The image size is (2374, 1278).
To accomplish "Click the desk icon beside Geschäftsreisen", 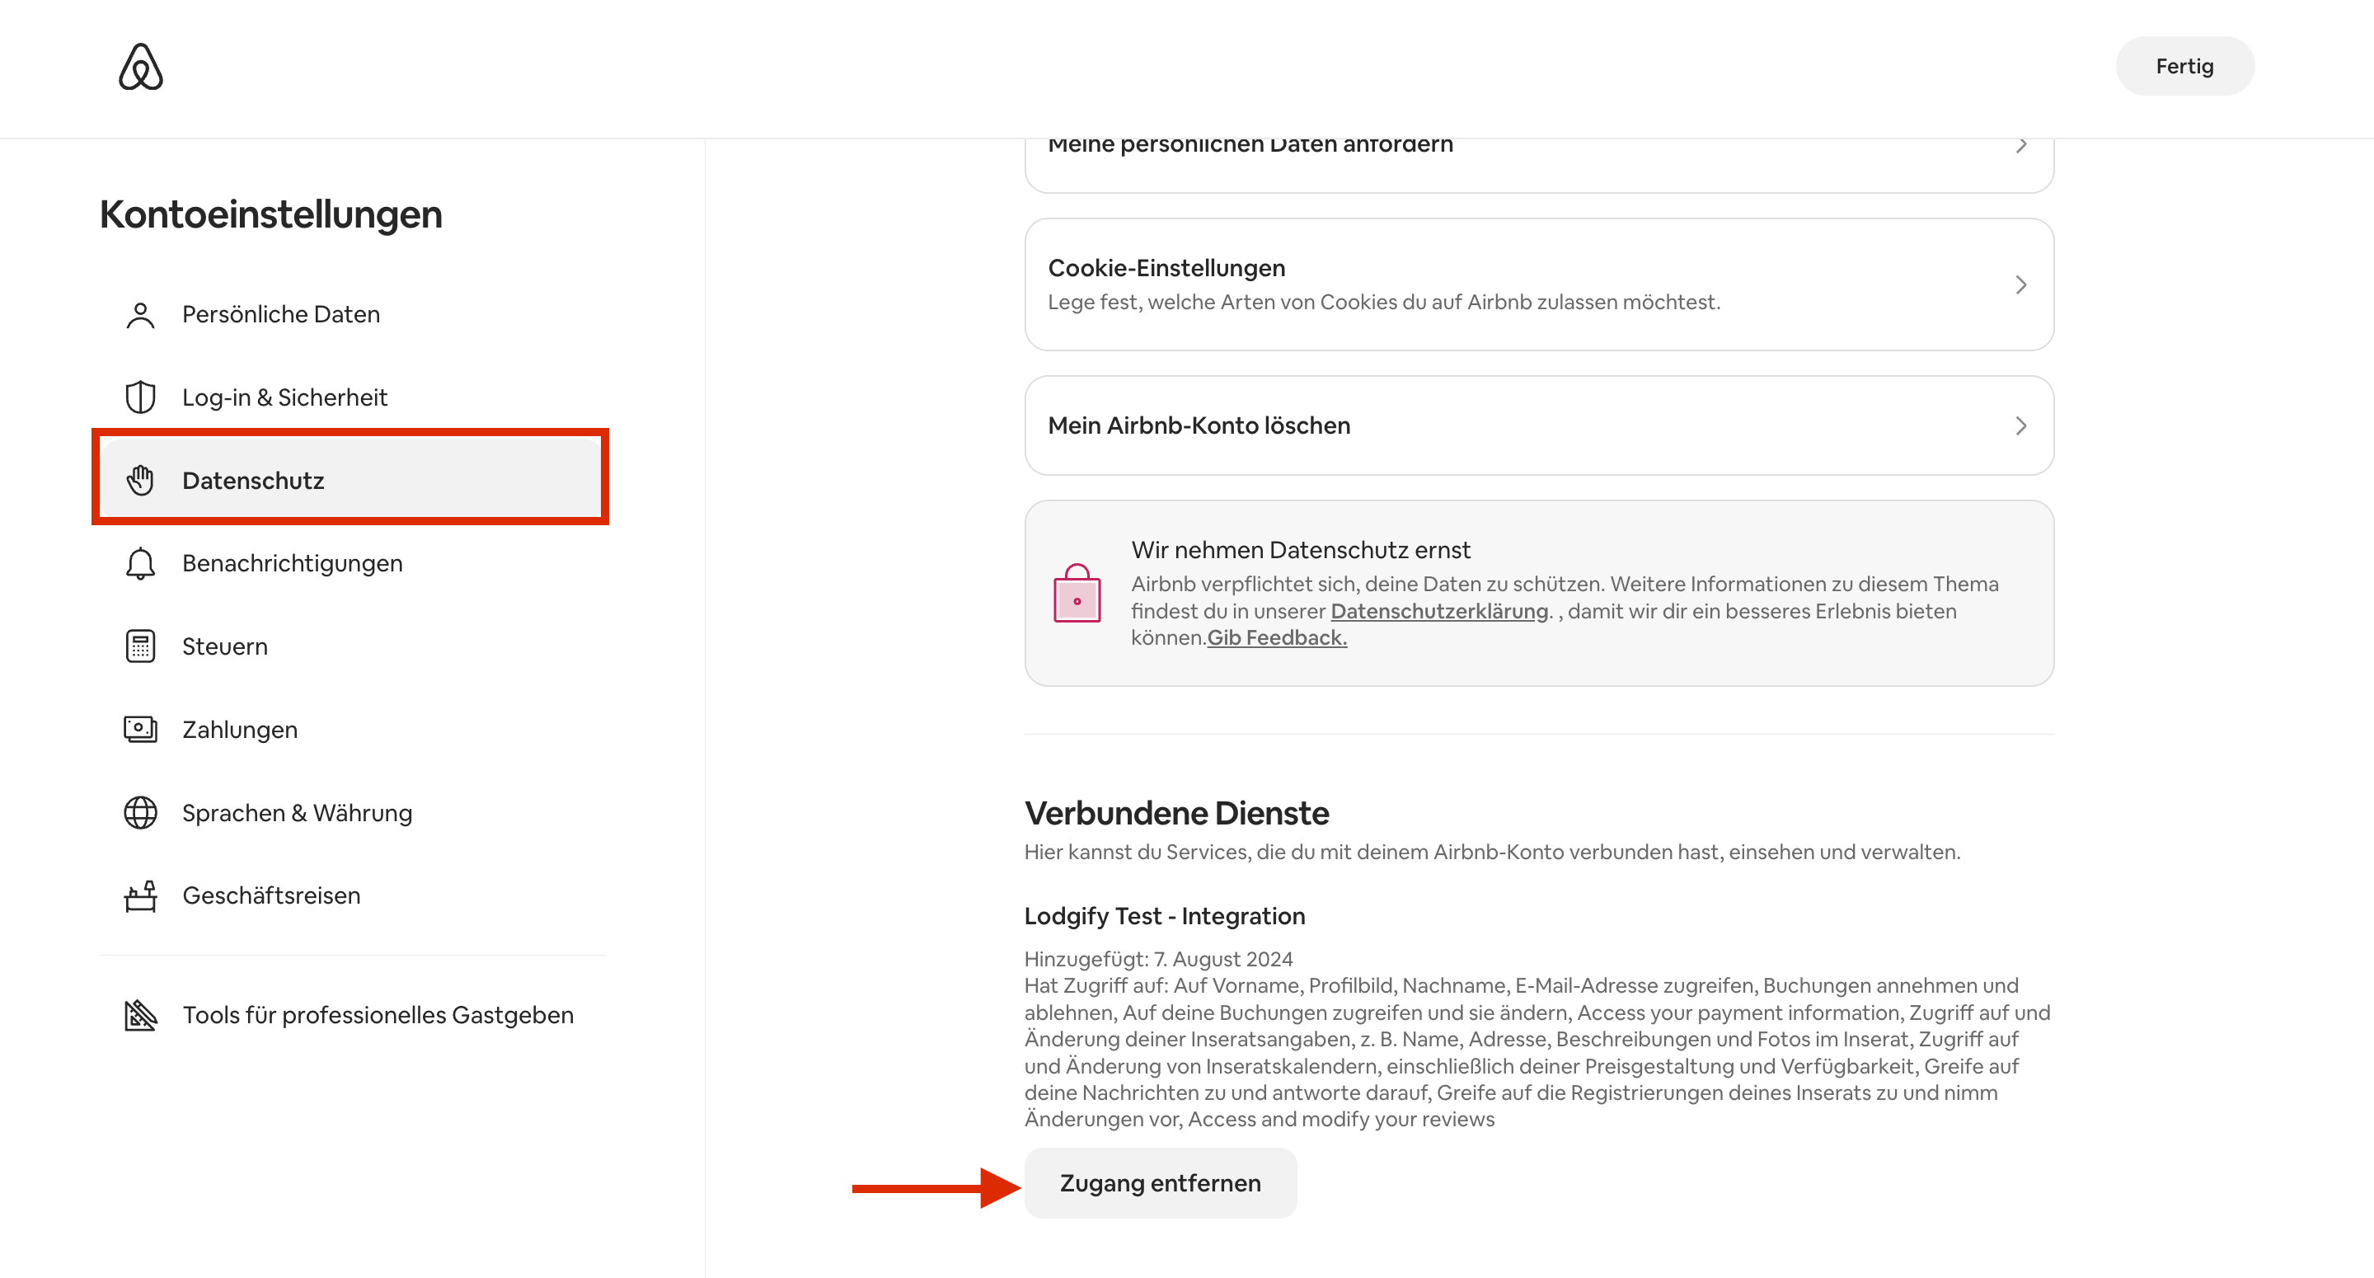I will pyautogui.click(x=140, y=895).
